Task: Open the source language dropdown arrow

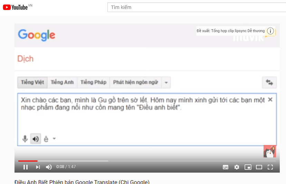Action: pos(166,83)
